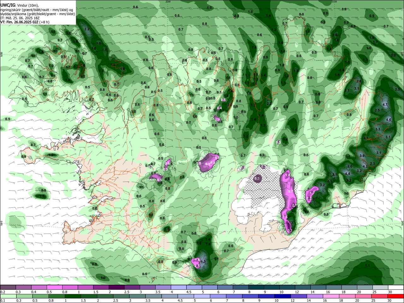Click the '15W' longitude label at top
404x303 pixels.
tap(334, 2)
